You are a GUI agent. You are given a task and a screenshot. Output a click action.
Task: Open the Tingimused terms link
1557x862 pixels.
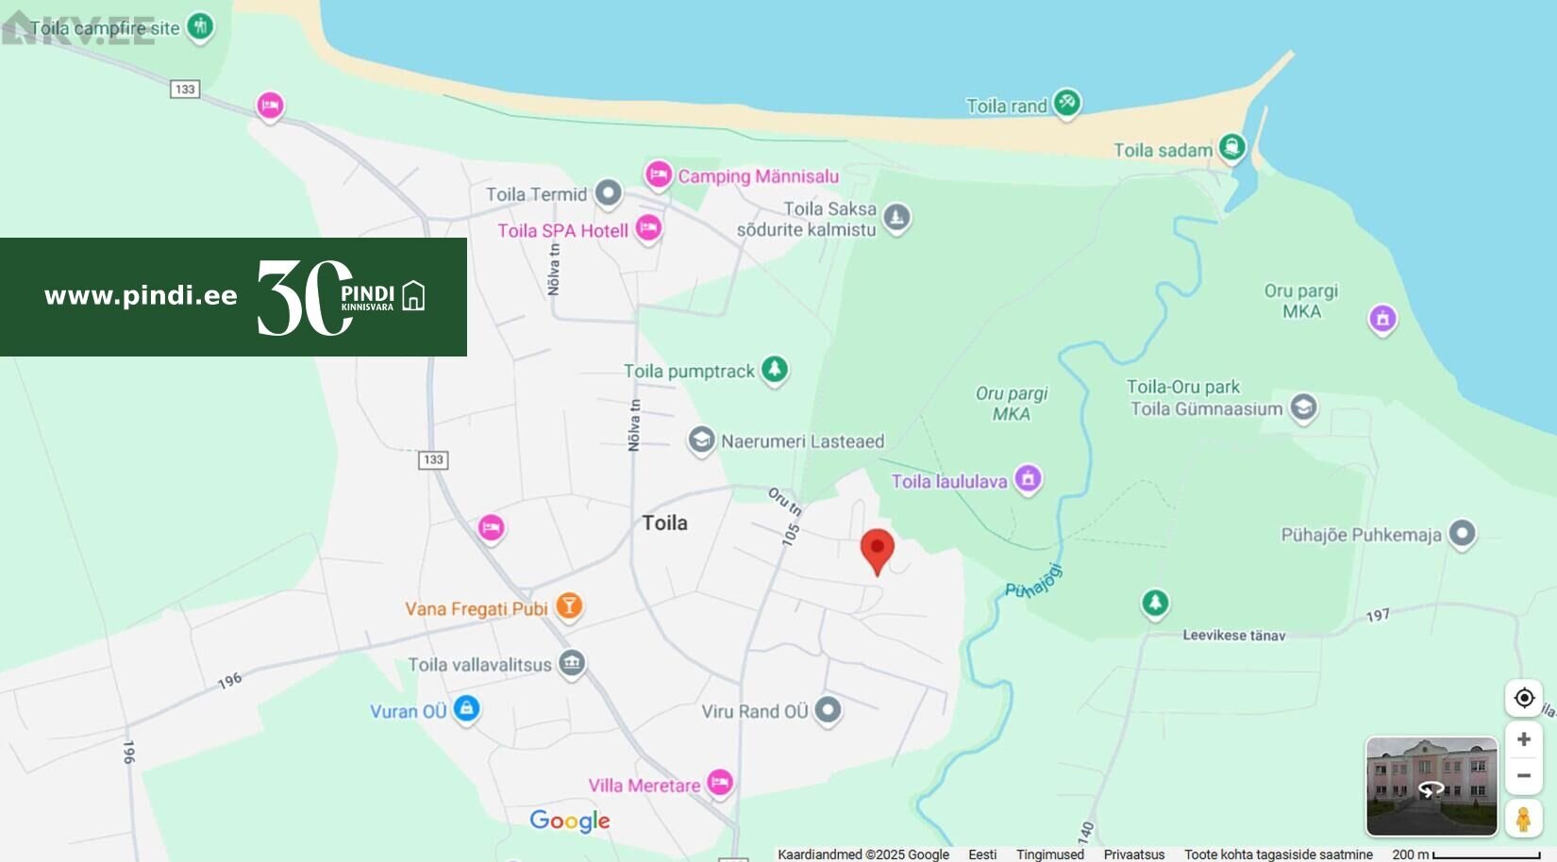(x=1050, y=854)
